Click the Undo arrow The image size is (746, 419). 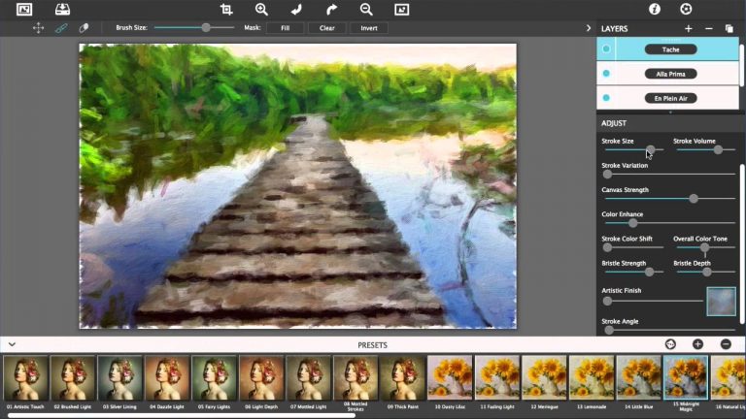[x=296, y=10]
